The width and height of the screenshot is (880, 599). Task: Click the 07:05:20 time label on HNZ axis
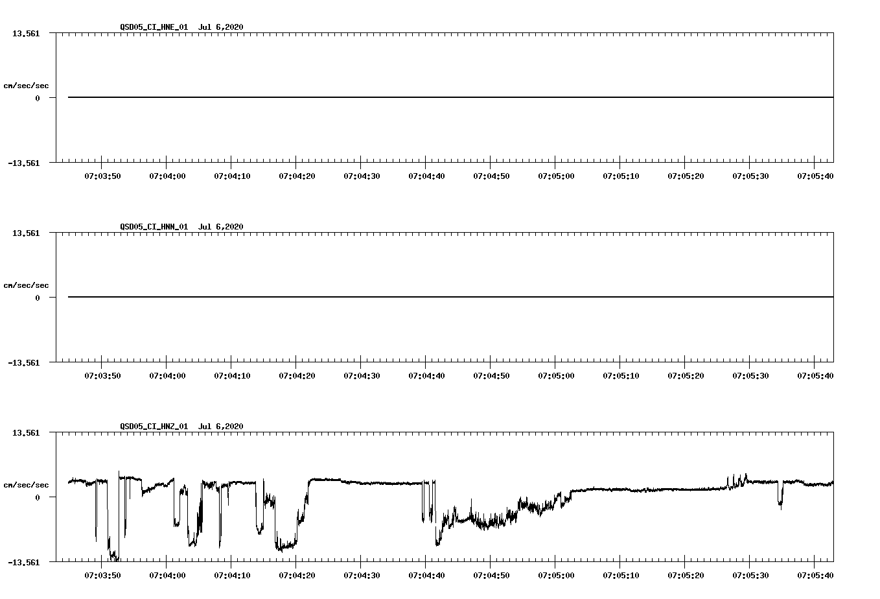(686, 576)
